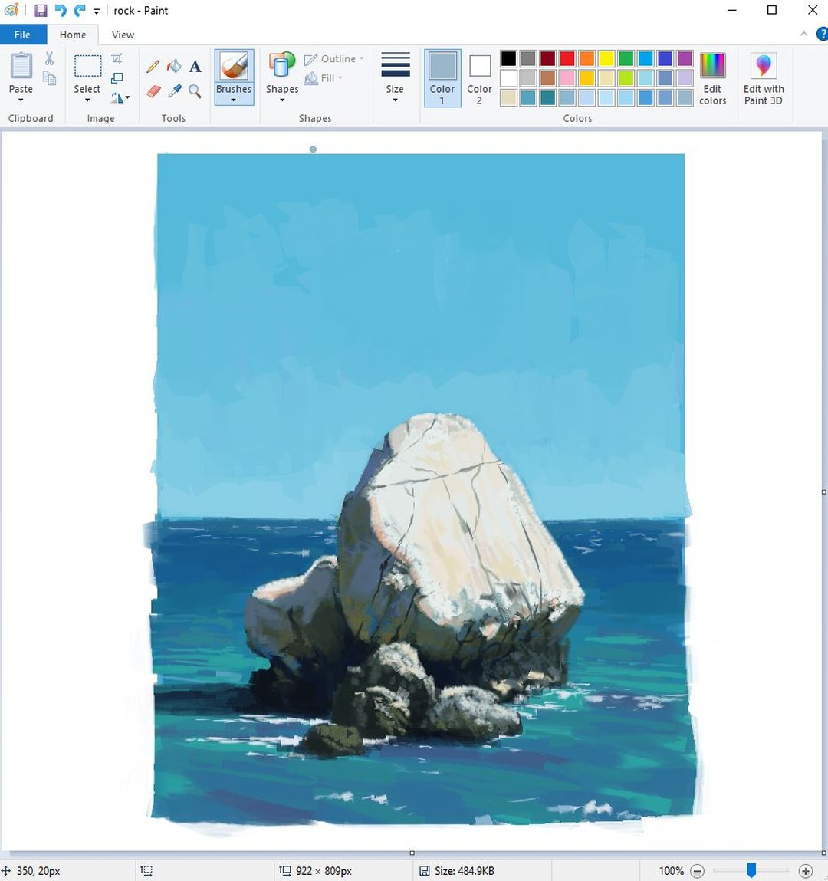This screenshot has width=828, height=881.
Task: Open the File menu
Action: coord(22,35)
